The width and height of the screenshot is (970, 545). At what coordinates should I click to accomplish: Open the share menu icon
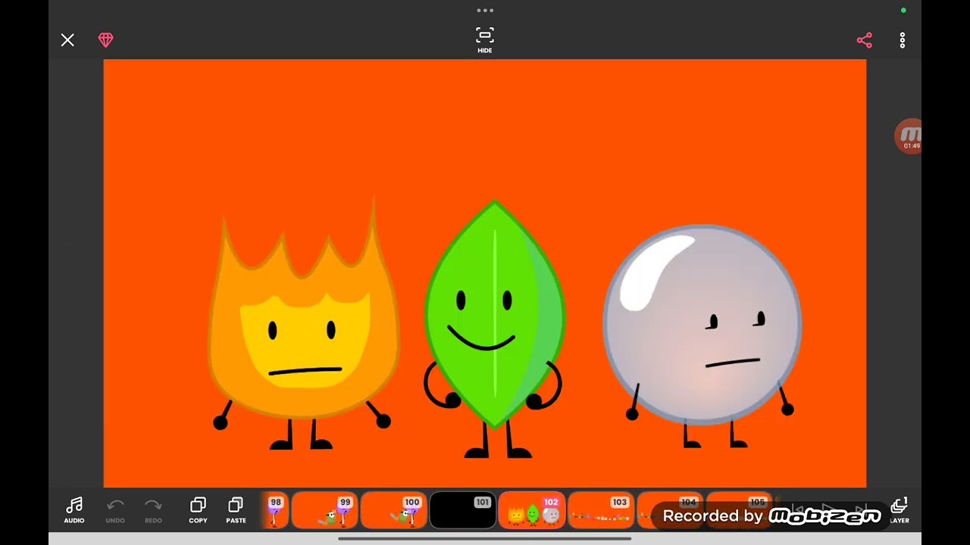(x=865, y=40)
